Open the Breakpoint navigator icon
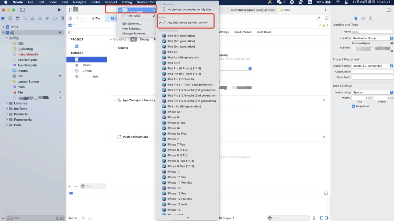Image resolution: width=394 pixels, height=221 pixels. click(55, 18)
